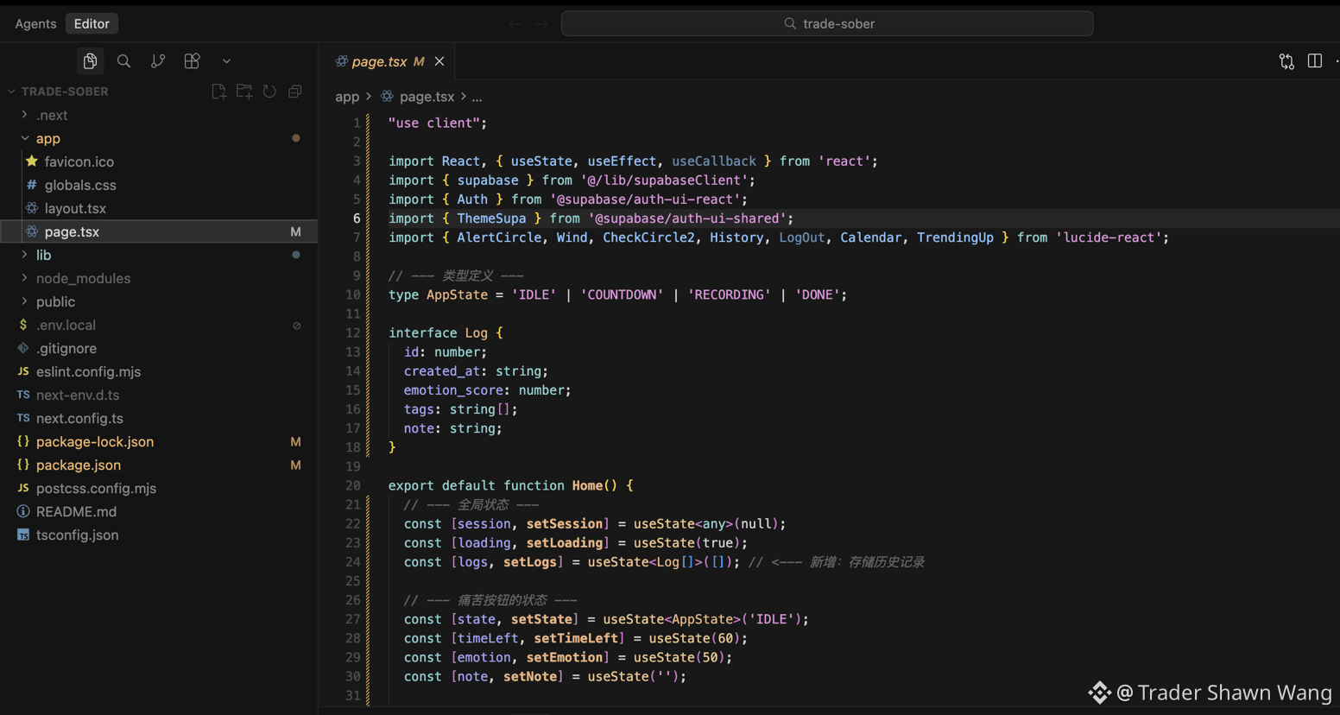Image resolution: width=1340 pixels, height=715 pixels.
Task: Open the Extensions view icon
Action: click(x=192, y=61)
